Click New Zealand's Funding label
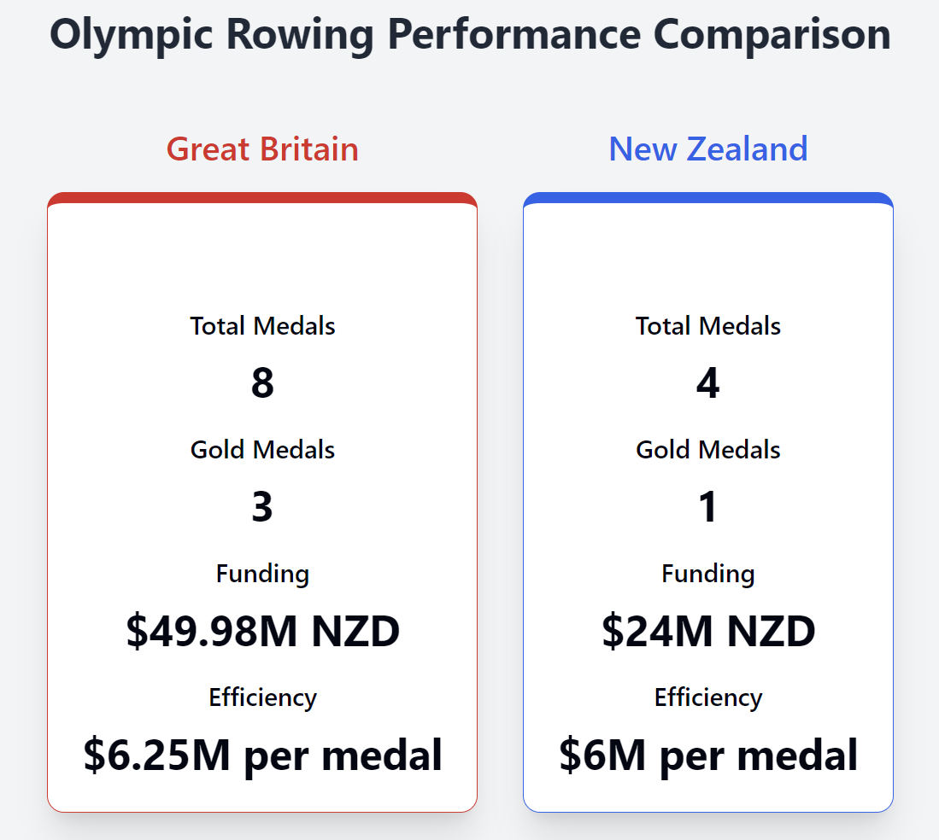The height and width of the screenshot is (840, 939). pyautogui.click(x=708, y=574)
